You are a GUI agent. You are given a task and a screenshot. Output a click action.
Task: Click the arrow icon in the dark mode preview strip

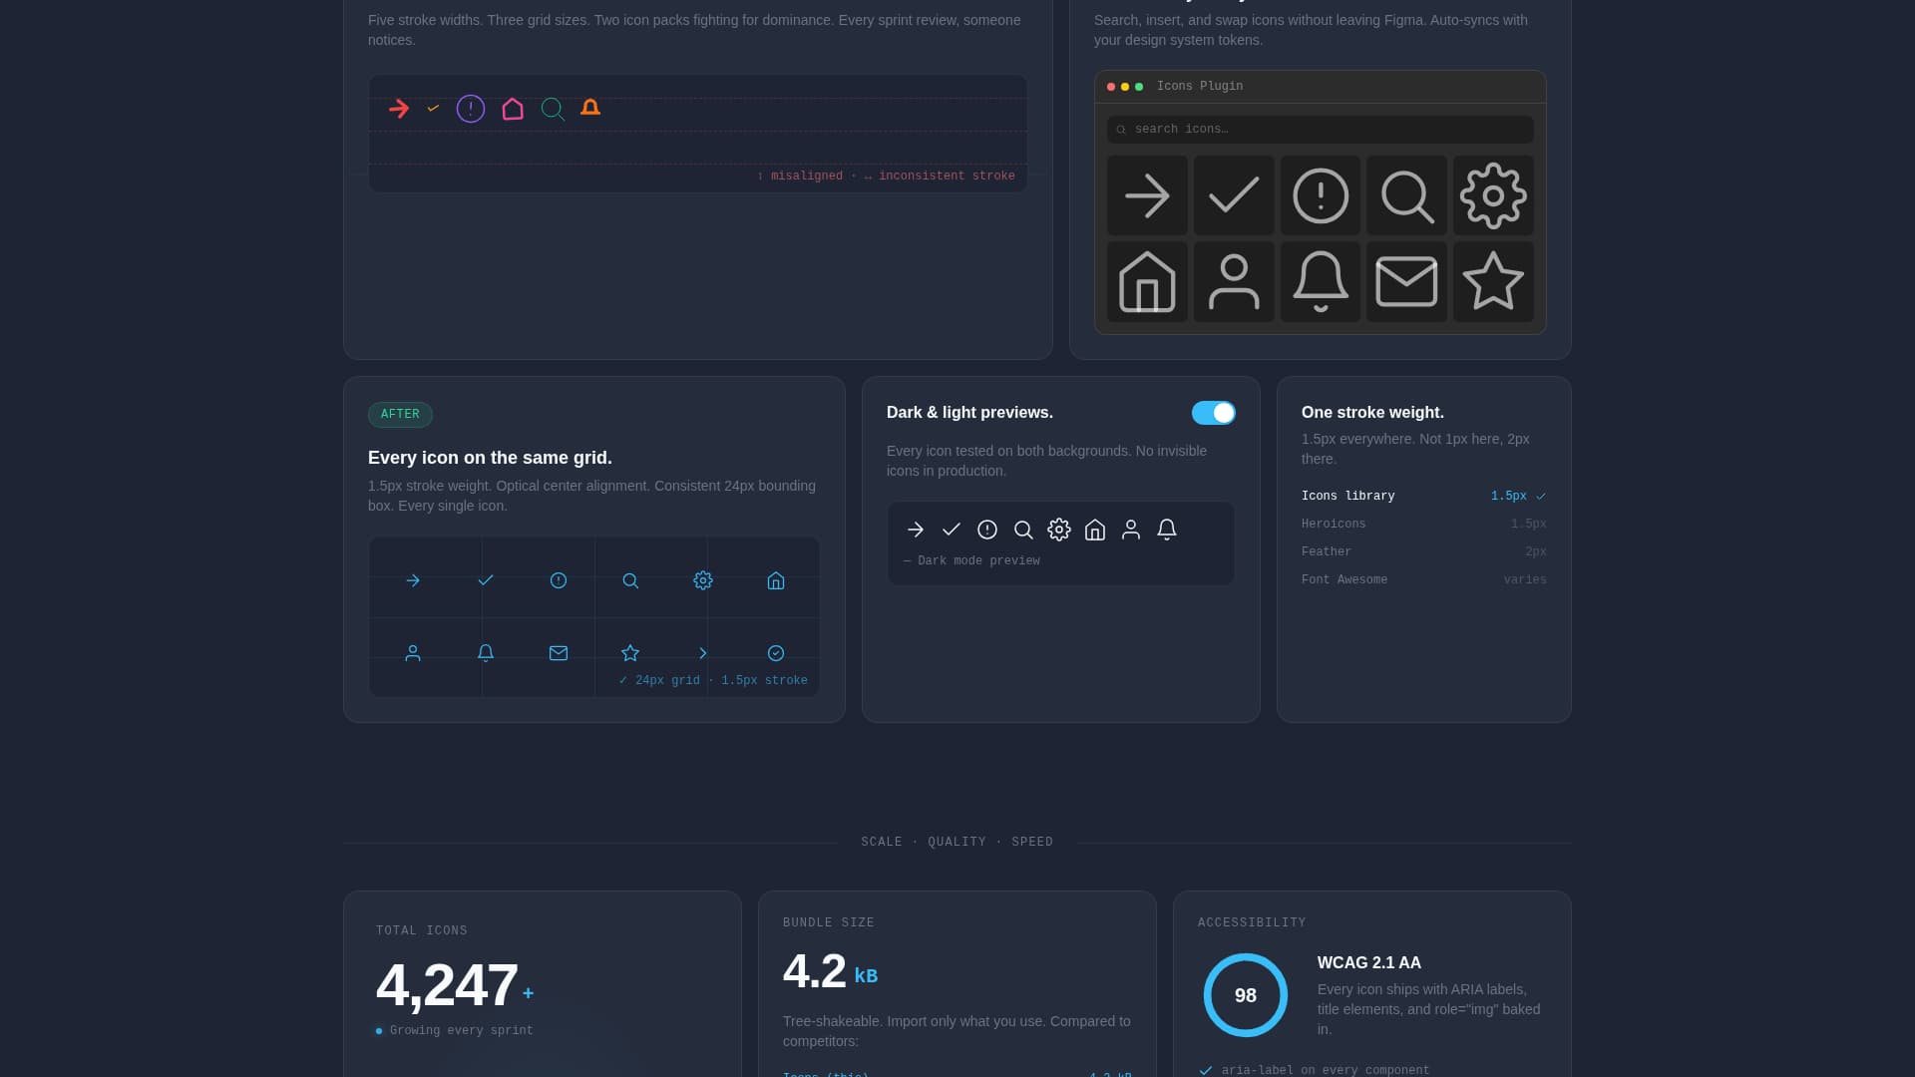pyautogui.click(x=916, y=530)
